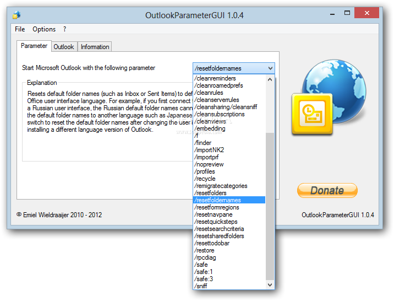Click the Outlook globe logo image

pos(329,97)
